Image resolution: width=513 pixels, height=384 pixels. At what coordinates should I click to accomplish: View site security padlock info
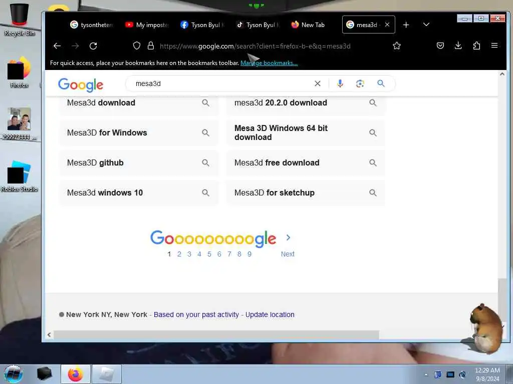150,45
